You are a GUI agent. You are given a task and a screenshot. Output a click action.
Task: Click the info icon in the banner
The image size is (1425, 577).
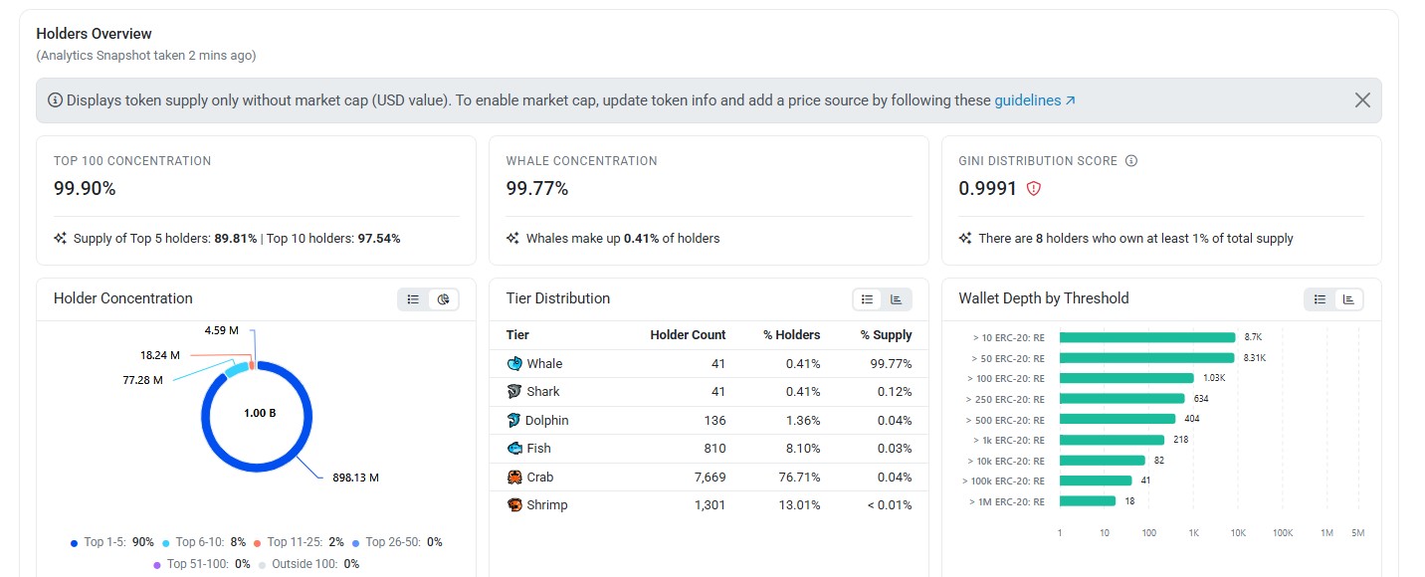tap(55, 100)
